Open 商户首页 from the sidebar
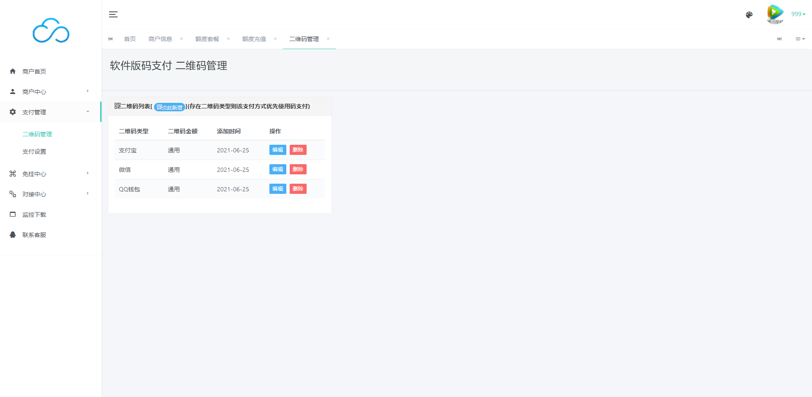 (x=34, y=72)
